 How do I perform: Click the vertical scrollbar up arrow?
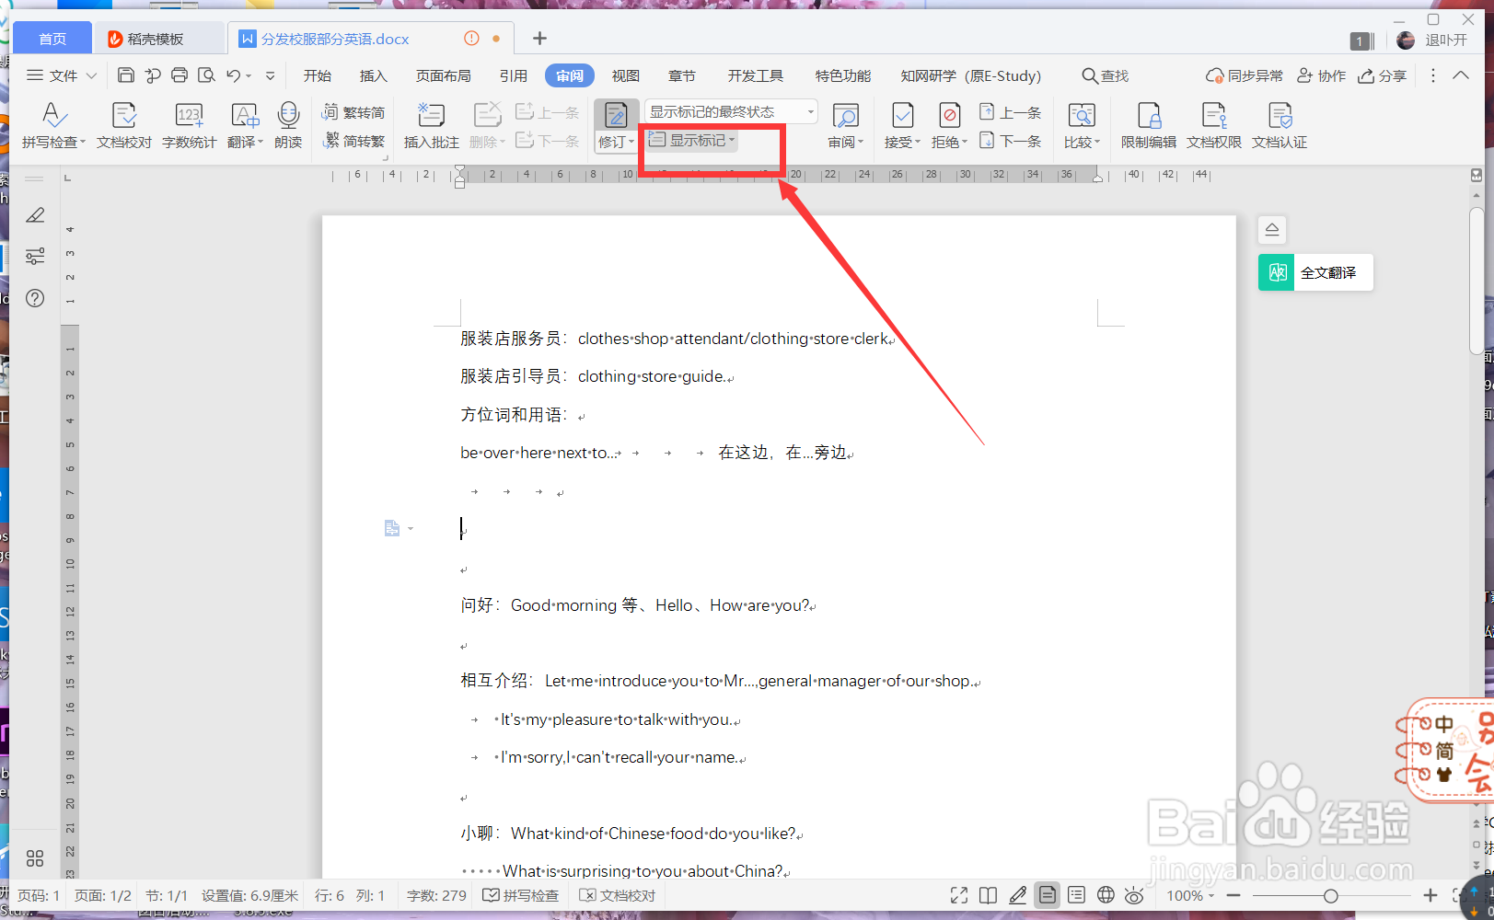click(1476, 196)
